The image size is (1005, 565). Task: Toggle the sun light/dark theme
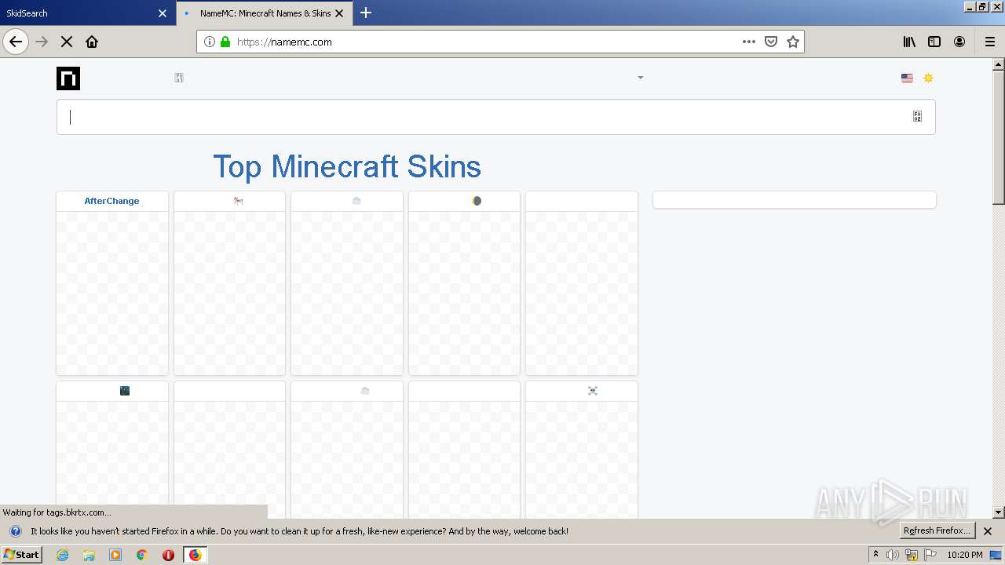(x=928, y=78)
